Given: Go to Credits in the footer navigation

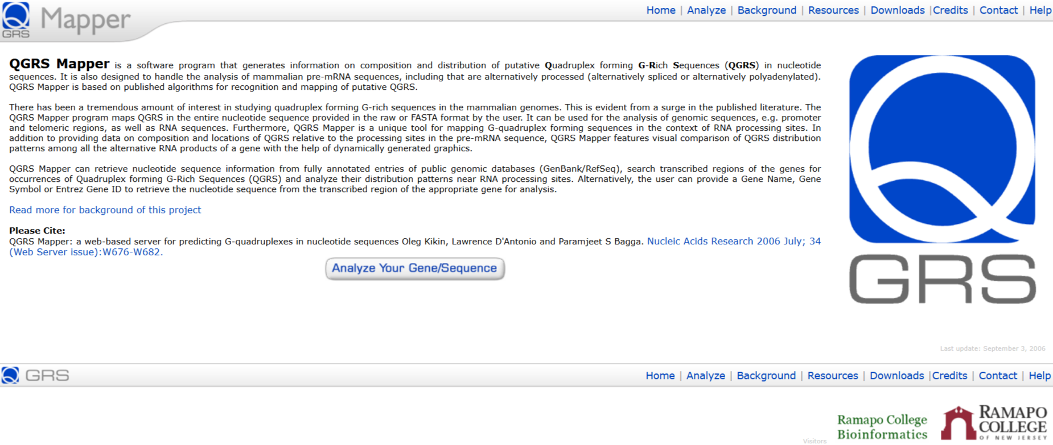Looking at the screenshot, I should pyautogui.click(x=950, y=376).
